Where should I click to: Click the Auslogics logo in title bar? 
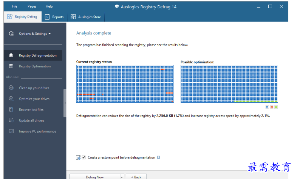click(x=117, y=6)
